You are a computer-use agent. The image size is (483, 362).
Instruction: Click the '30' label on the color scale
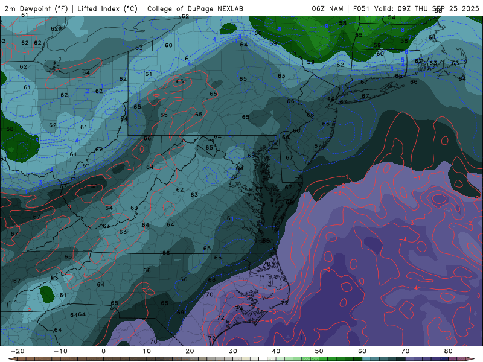[233, 351]
